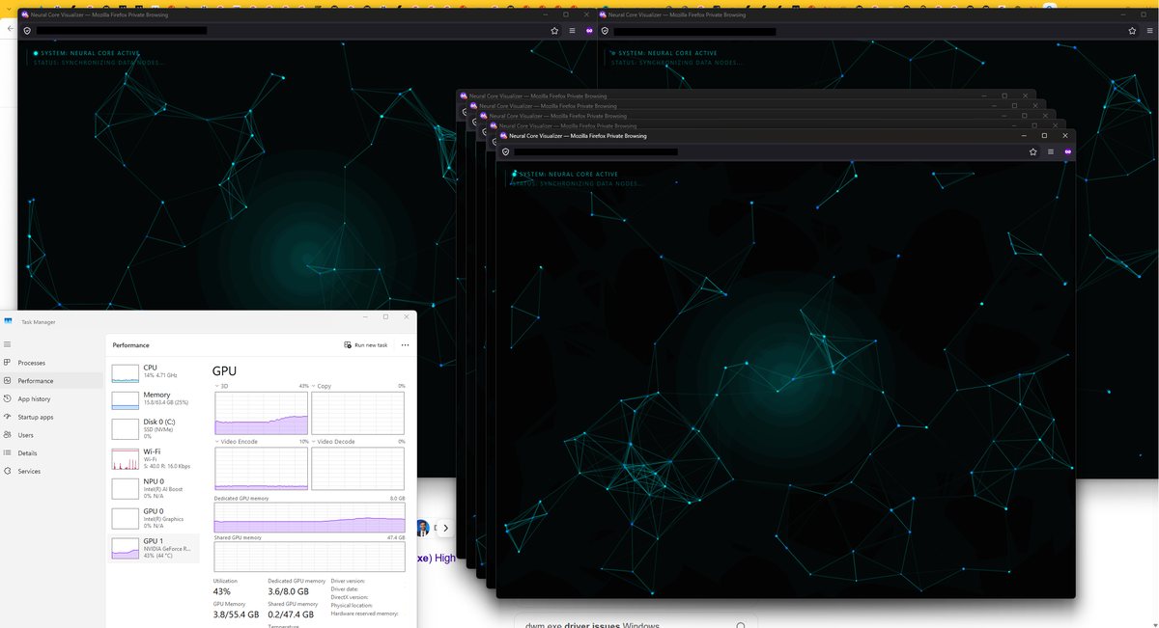Click the private browsing mask icon in front Firefox window
Screen dimensions: 1159x628
[x=1068, y=151]
